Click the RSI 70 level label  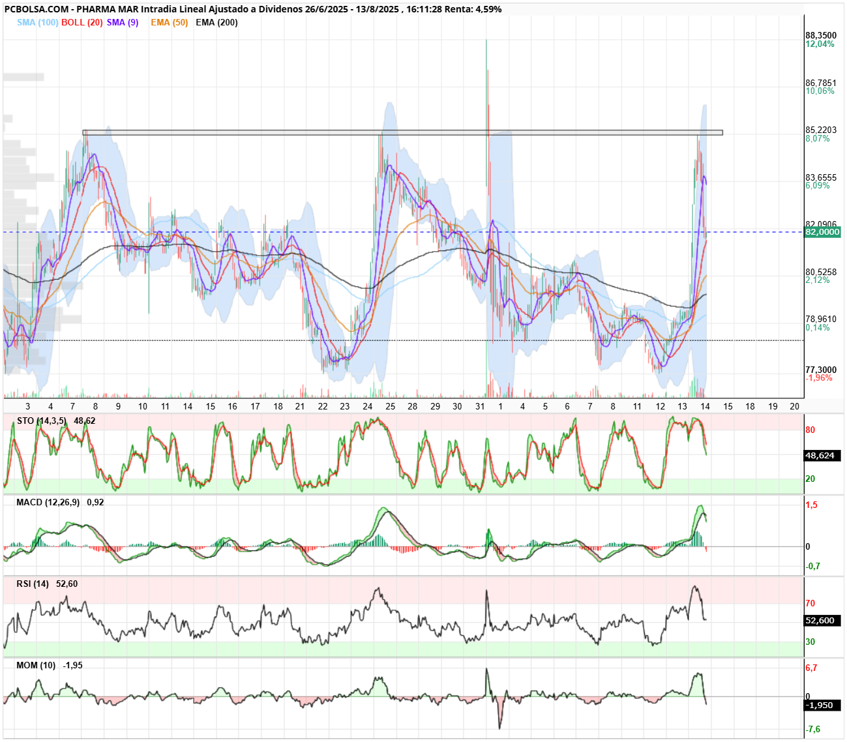coord(810,603)
